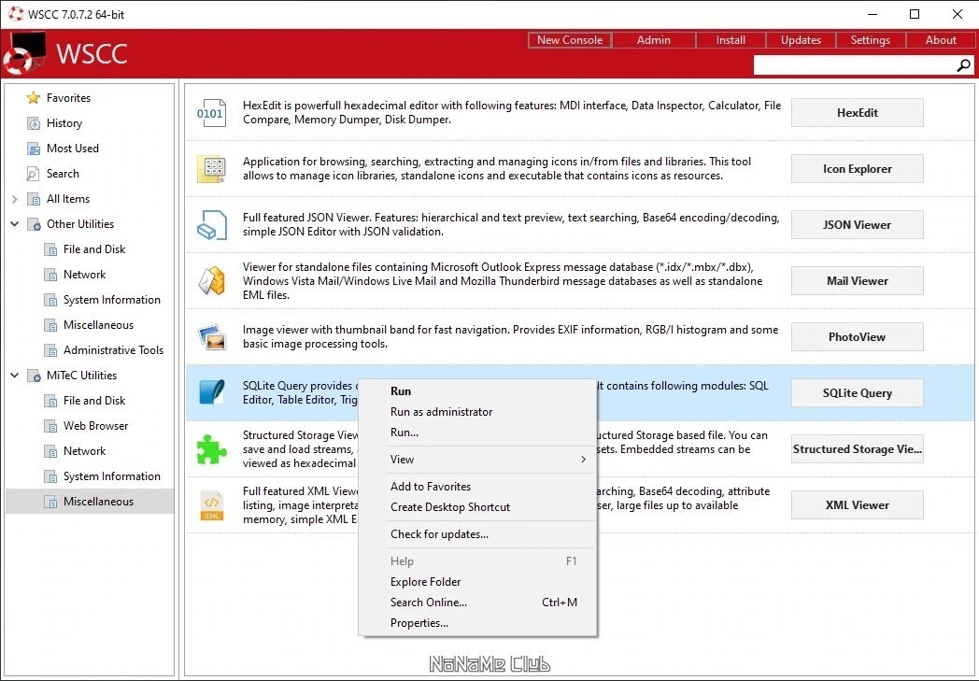Select Favorites in the sidebar
Screen dimensions: 979x681
[x=90, y=98]
